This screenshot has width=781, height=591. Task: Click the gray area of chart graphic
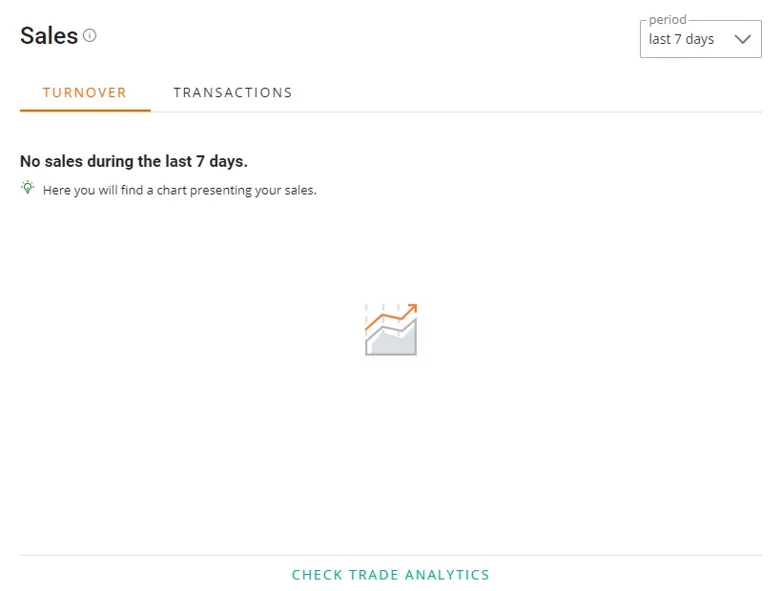coord(397,341)
